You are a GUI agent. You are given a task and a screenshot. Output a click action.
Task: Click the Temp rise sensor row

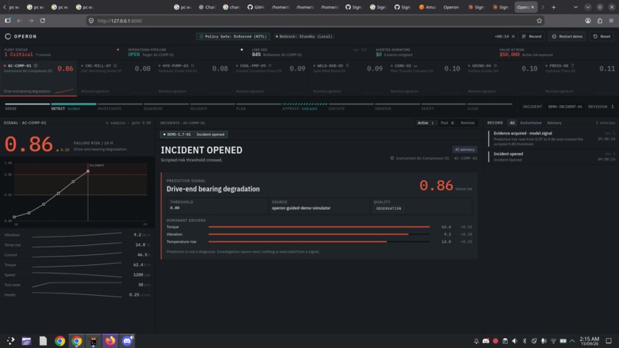[77, 245]
